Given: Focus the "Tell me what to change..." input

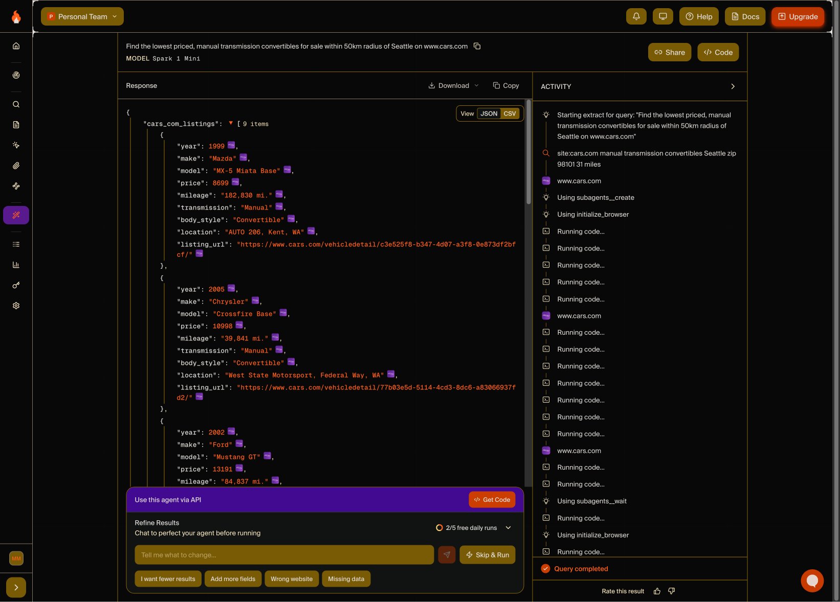Looking at the screenshot, I should pos(284,555).
